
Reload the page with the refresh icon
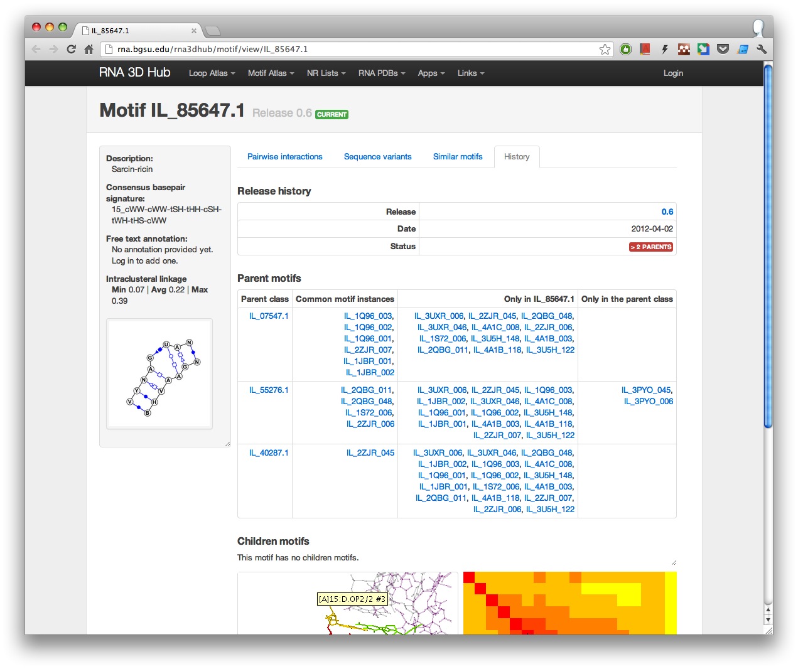tap(71, 49)
